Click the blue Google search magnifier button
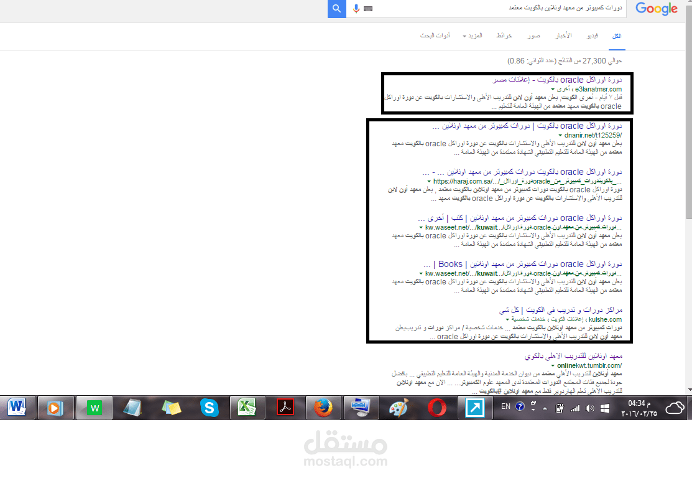This screenshot has height=478, width=692. click(337, 8)
